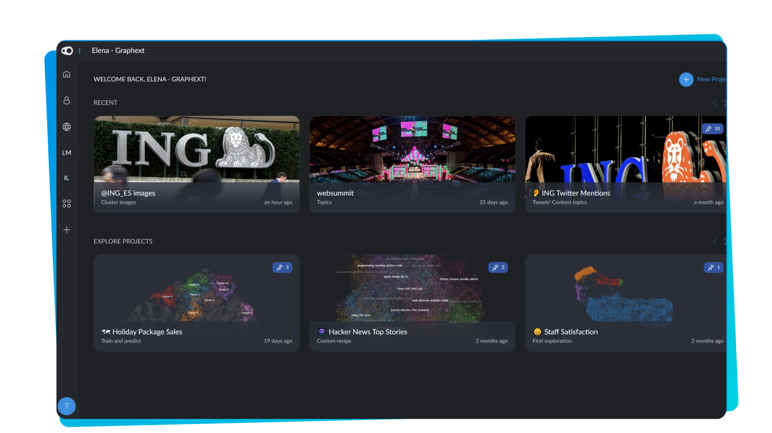Click the 'RECENT' section label
This screenshot has width=772, height=433.
pos(106,103)
